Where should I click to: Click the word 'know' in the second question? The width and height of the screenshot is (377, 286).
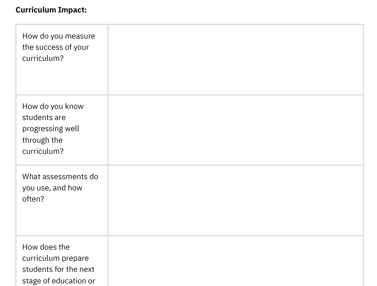coord(74,106)
